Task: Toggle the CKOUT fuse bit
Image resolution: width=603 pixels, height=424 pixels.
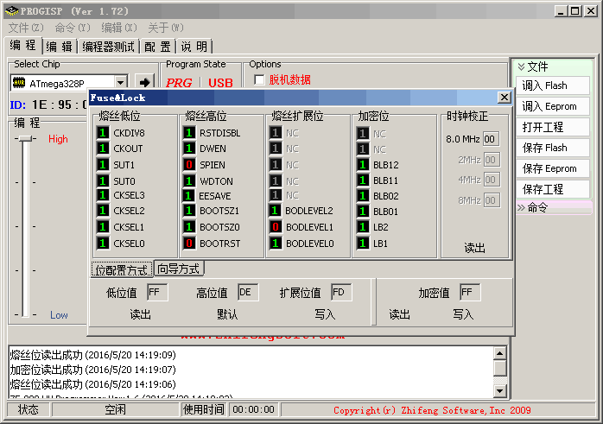Action: pyautogui.click(x=103, y=149)
